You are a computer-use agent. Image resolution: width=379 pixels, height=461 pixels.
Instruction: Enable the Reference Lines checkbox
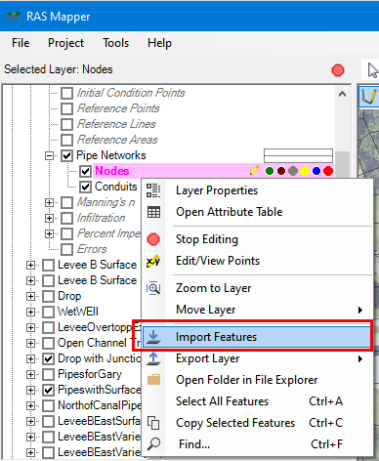[x=66, y=124]
